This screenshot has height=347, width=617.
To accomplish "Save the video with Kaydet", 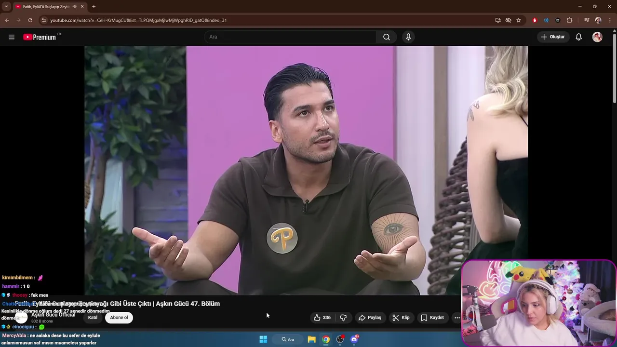I will 432,318.
